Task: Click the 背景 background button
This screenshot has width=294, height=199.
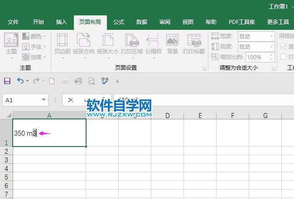Action: pos(172,44)
